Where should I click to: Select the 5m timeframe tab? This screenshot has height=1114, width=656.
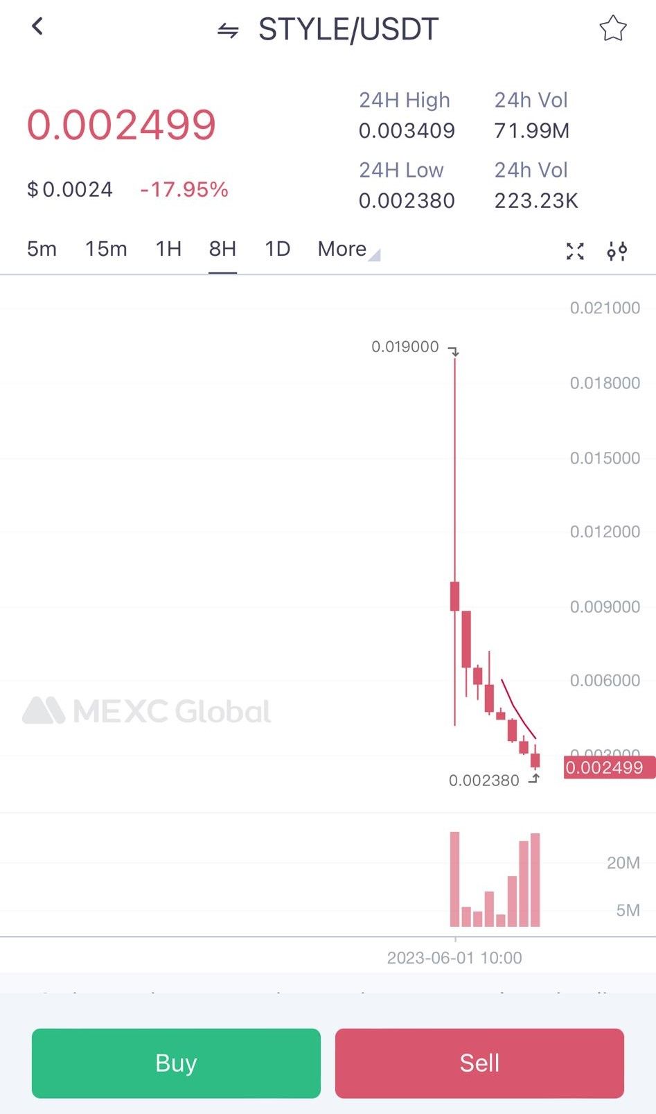tap(42, 249)
